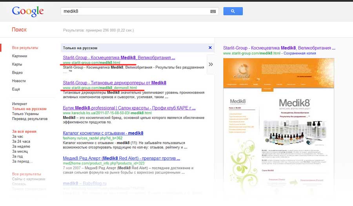
Task: Click the preview panel title 'Starlit-Group - Космецевтика Medik8'
Action: (279, 48)
